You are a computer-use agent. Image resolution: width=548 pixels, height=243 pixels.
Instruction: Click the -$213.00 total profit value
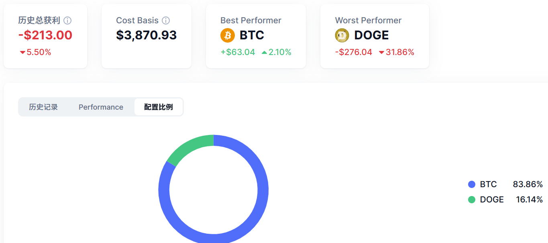pyautogui.click(x=45, y=35)
